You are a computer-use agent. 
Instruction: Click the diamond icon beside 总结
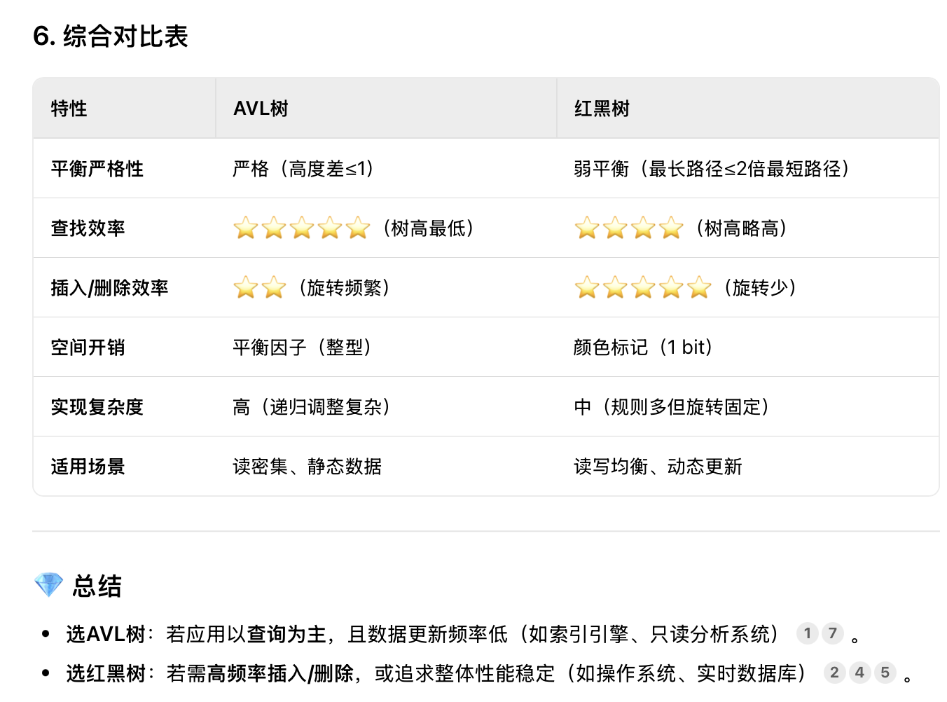[48, 584]
